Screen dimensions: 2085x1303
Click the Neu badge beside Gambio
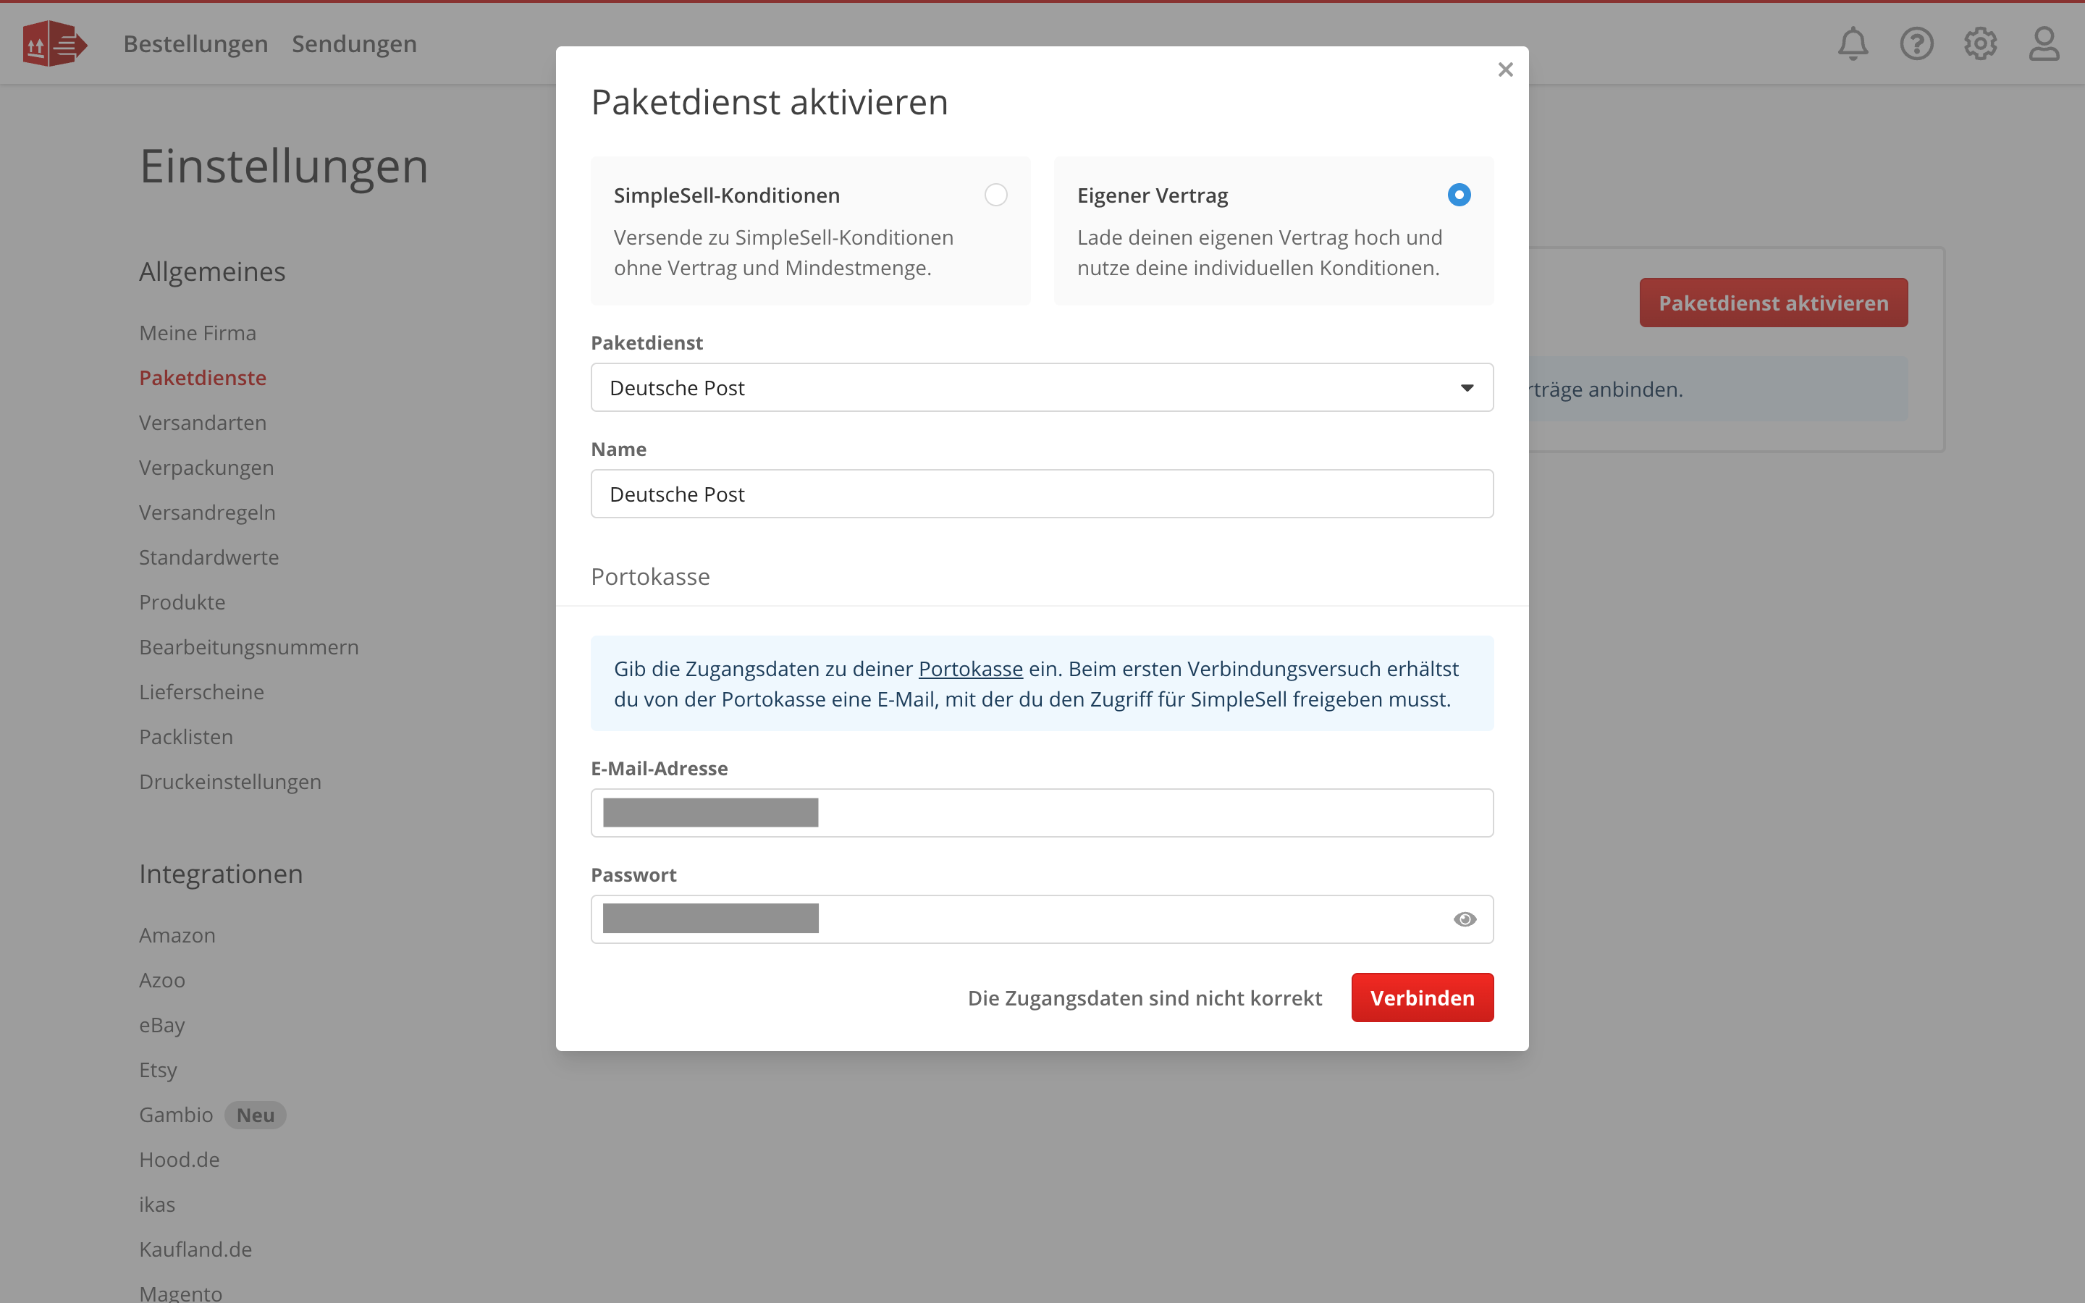pyautogui.click(x=255, y=1114)
